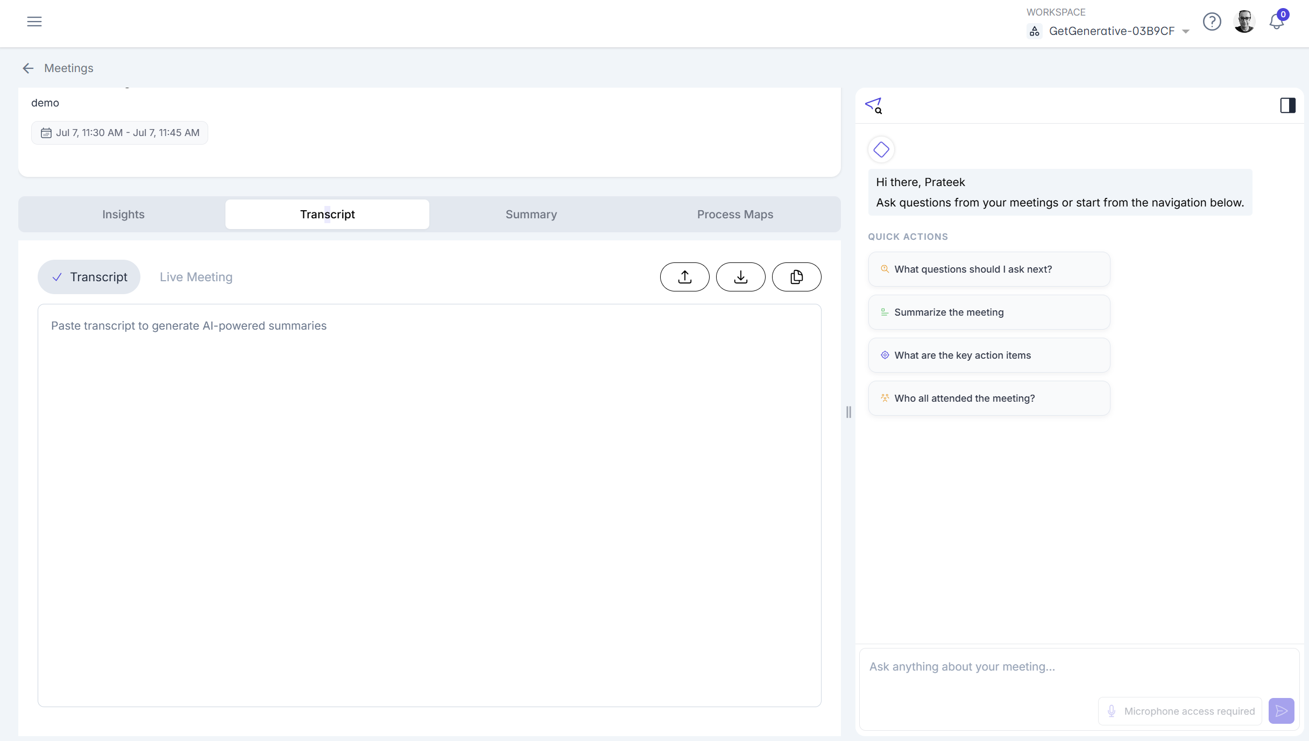Toggle the chat side panel layout icon
This screenshot has width=1309, height=741.
[1287, 105]
